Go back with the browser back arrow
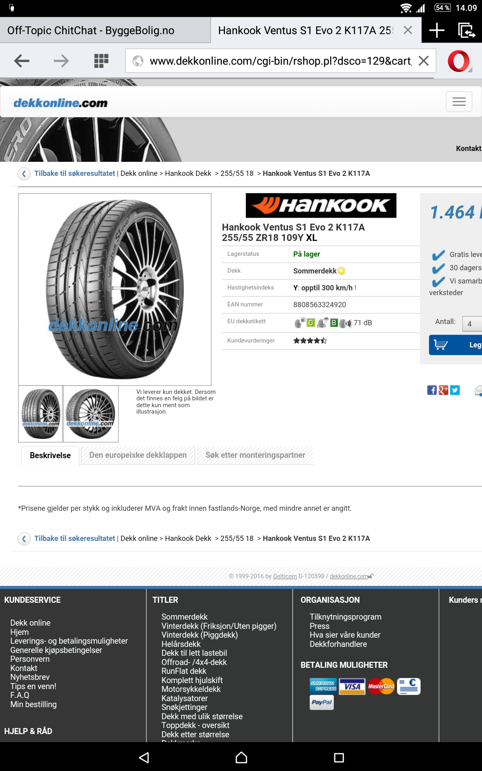Screen dimensions: 482x771 pos(22,61)
